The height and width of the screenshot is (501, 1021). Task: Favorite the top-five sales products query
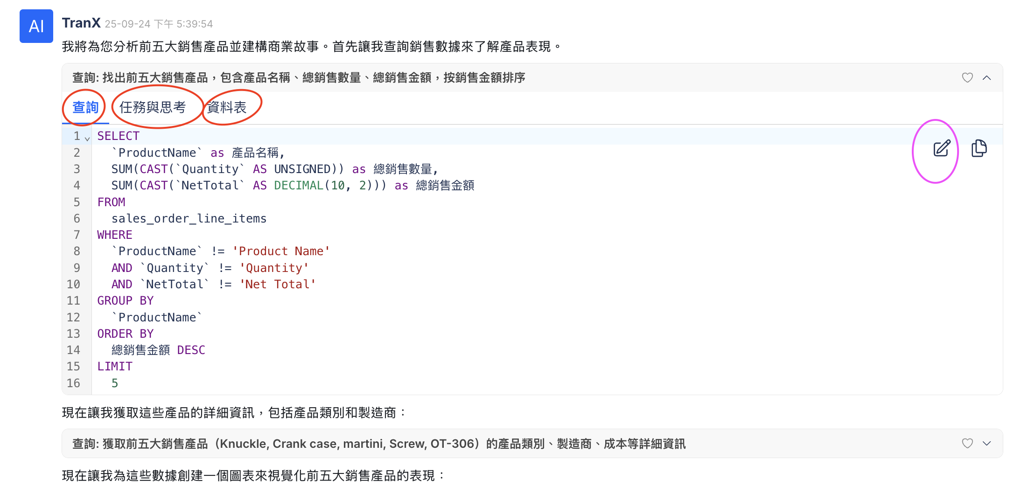(967, 77)
